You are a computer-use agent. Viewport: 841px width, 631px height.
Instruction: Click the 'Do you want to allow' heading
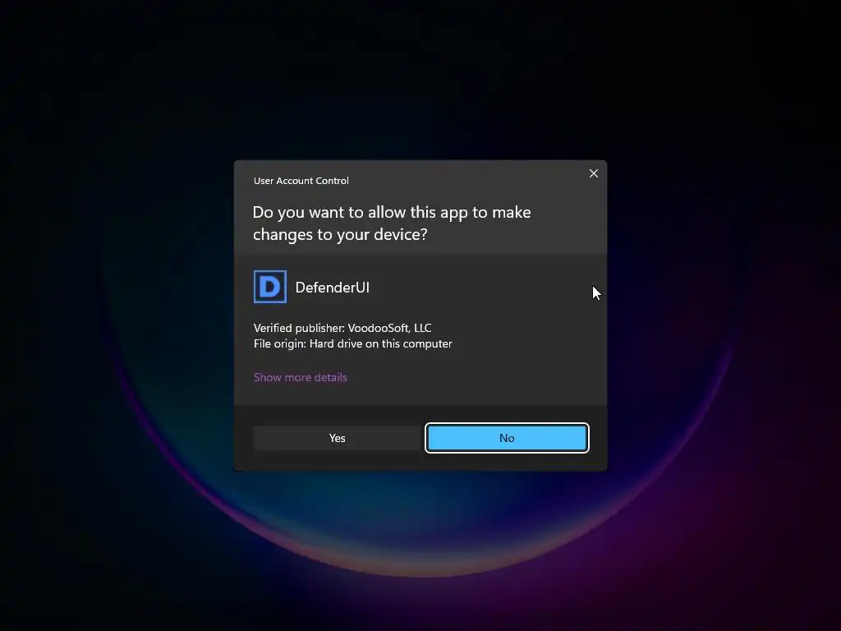pos(392,223)
